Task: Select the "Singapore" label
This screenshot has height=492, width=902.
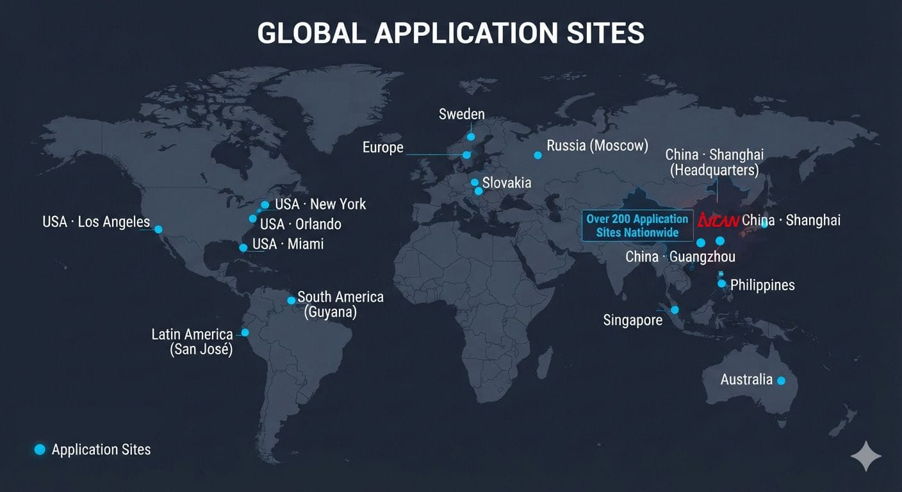Action: click(633, 320)
